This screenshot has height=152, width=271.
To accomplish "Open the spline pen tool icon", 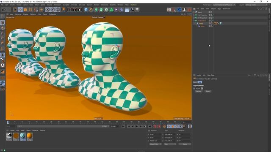I will [91, 10].
